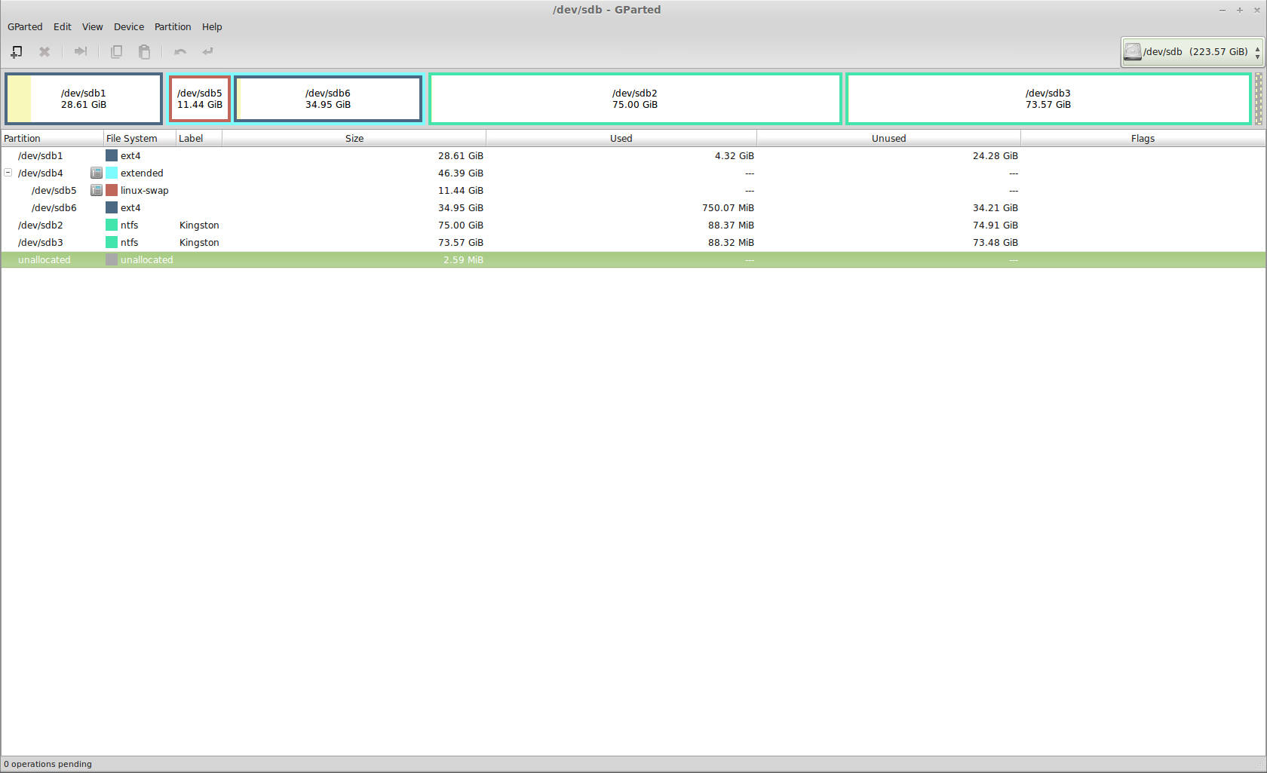This screenshot has height=773, width=1267.
Task: Click the Used column header
Action: (x=621, y=138)
